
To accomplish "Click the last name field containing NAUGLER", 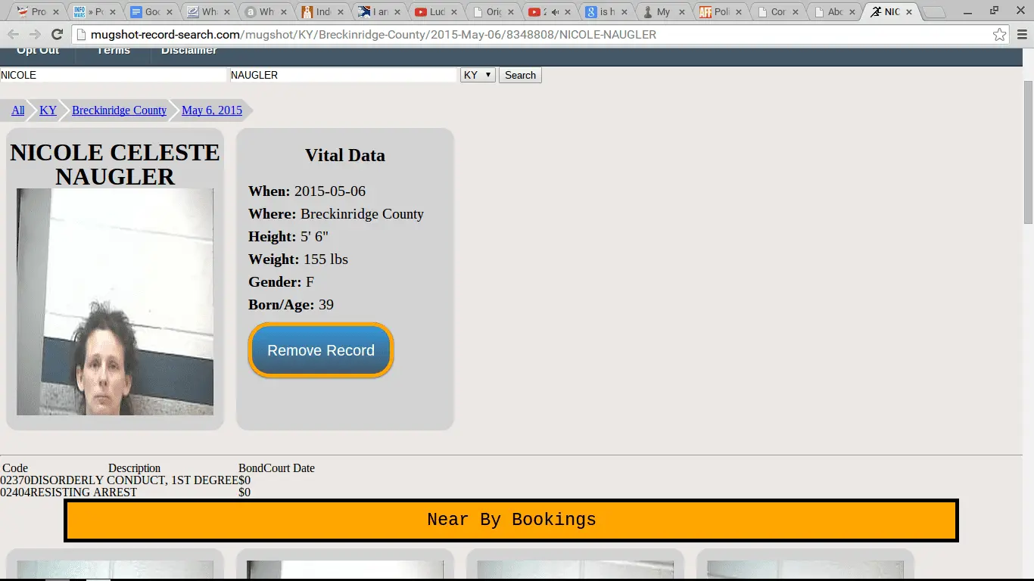I will pyautogui.click(x=343, y=75).
